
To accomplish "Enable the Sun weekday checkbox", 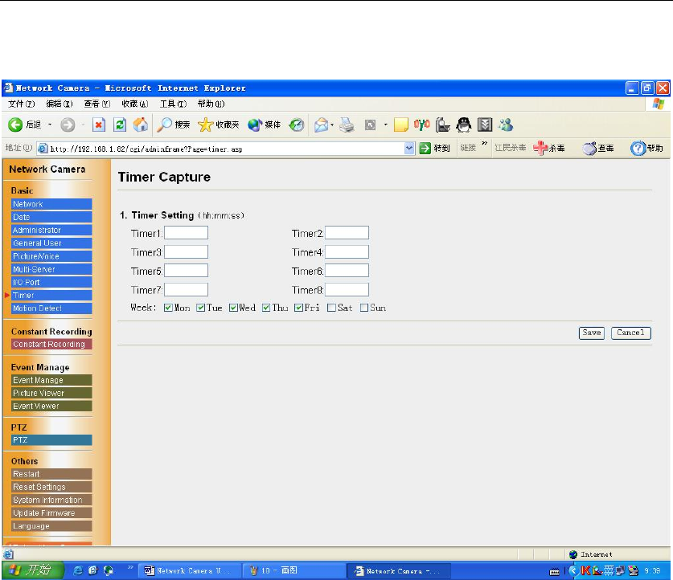I will pyautogui.click(x=364, y=308).
